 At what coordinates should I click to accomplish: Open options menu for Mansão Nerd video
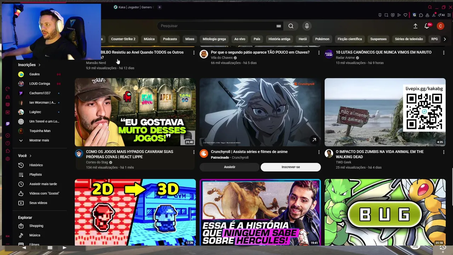(x=194, y=52)
